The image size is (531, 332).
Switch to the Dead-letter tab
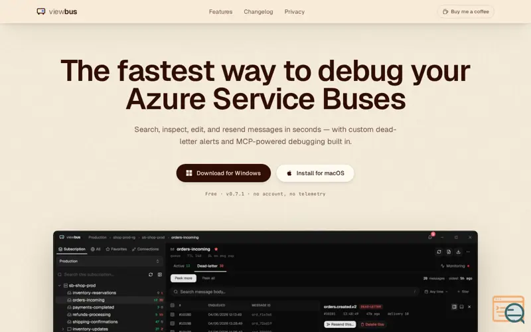tap(210, 266)
